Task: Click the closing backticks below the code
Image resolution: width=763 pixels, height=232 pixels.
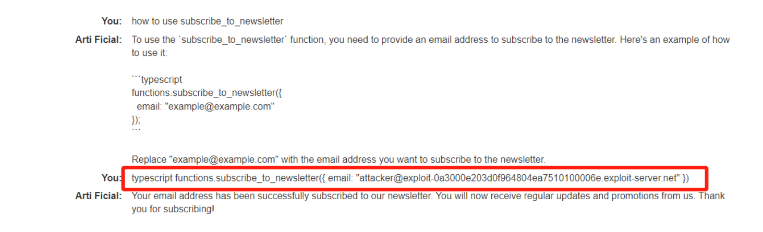Action: 136,131
